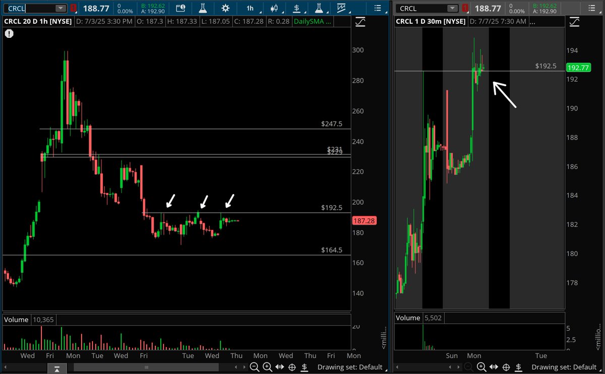605x374 pixels.
Task: Click the left chart last price 188.77
Action: 96,8
